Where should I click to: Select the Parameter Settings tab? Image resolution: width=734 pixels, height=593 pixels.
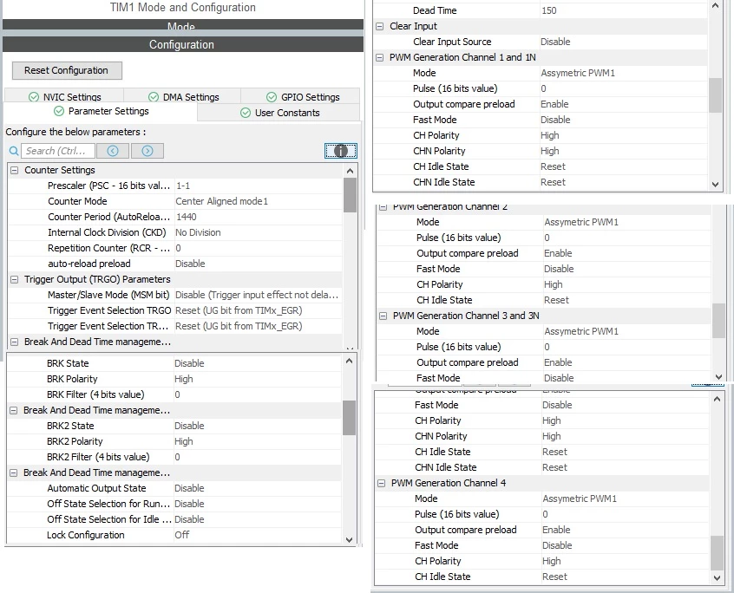click(x=102, y=111)
